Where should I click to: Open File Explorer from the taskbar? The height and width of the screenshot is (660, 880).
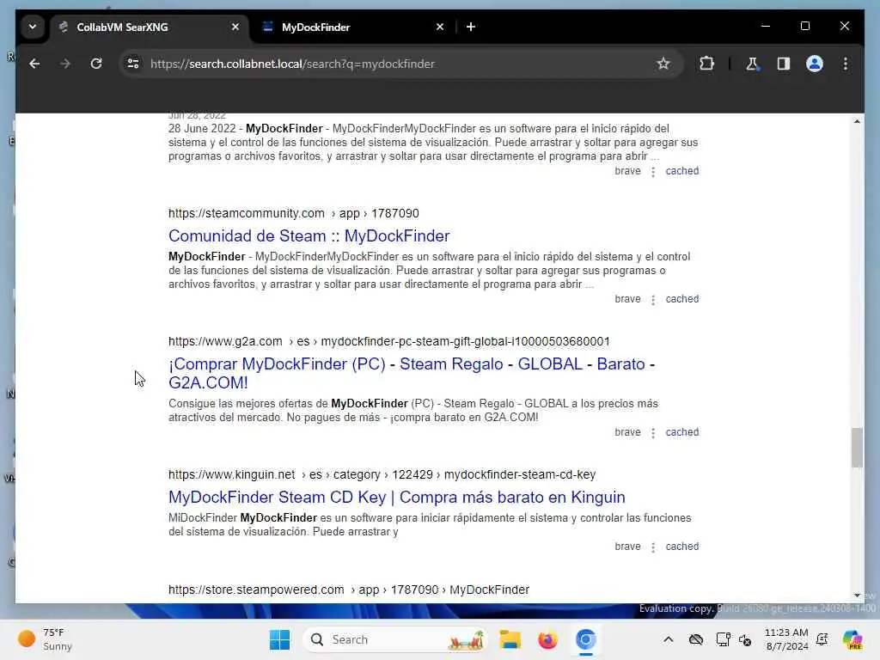click(x=510, y=639)
